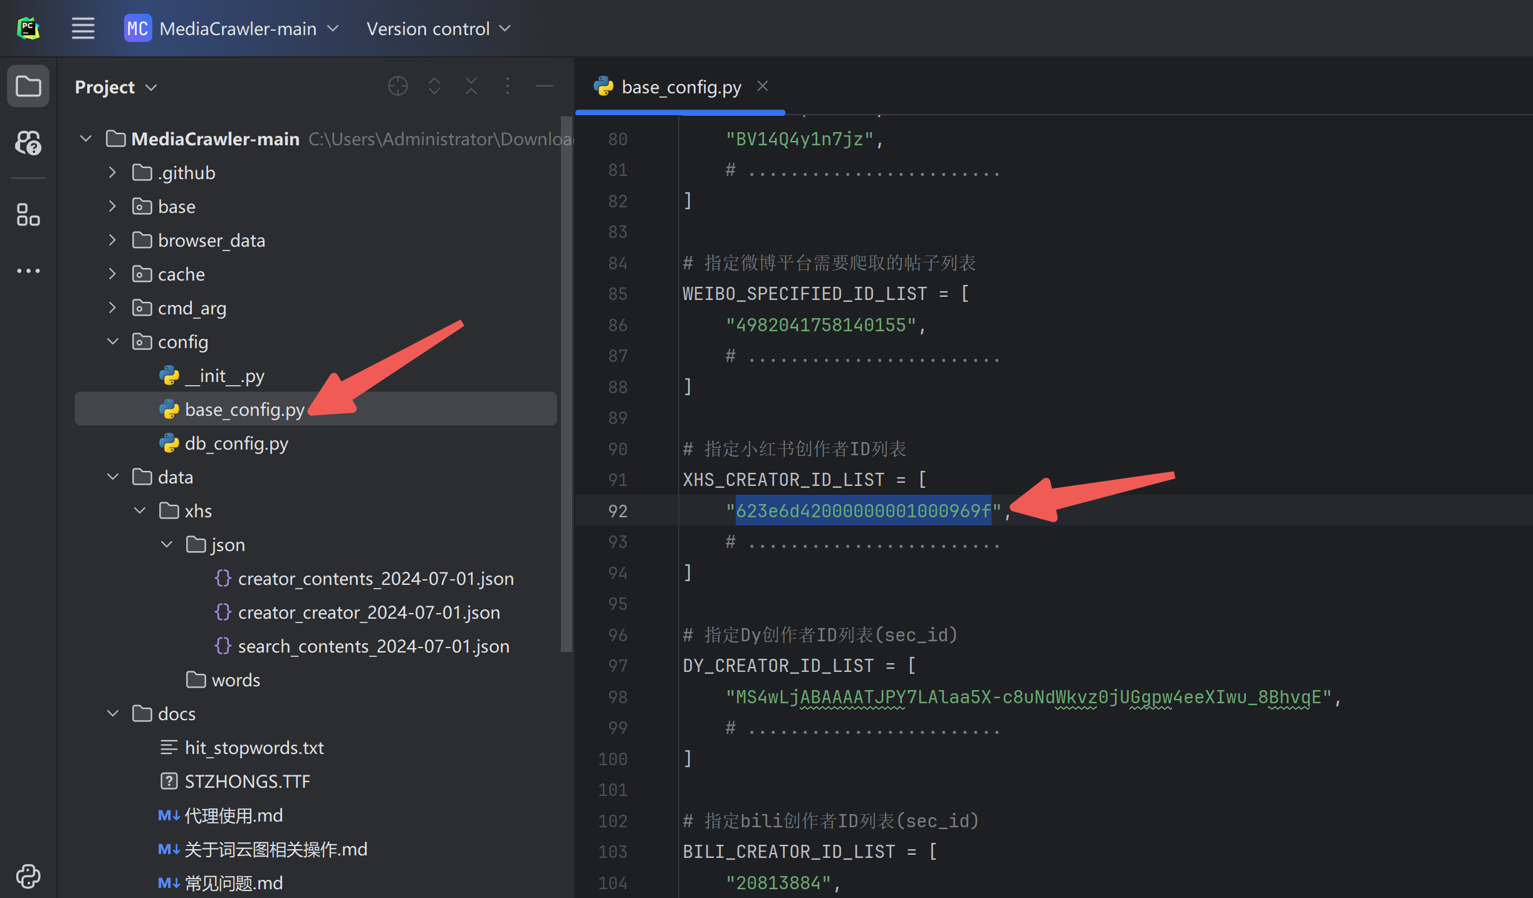Expand the browser_data folder
The height and width of the screenshot is (898, 1533).
pyautogui.click(x=113, y=240)
